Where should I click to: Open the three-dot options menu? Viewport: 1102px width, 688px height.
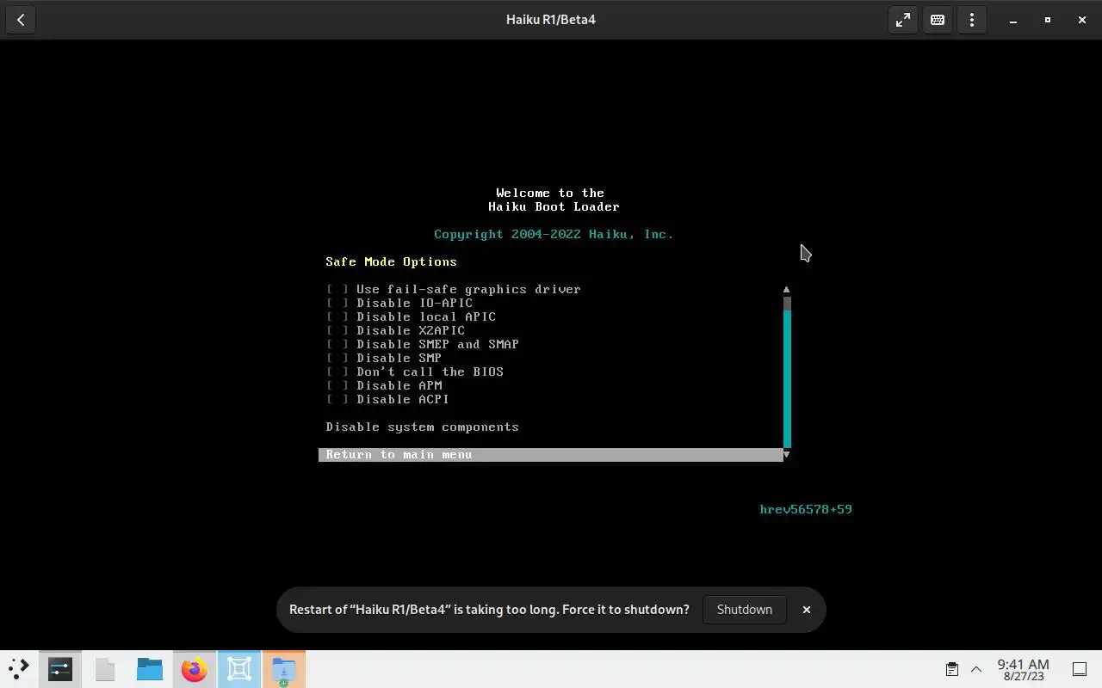click(972, 20)
